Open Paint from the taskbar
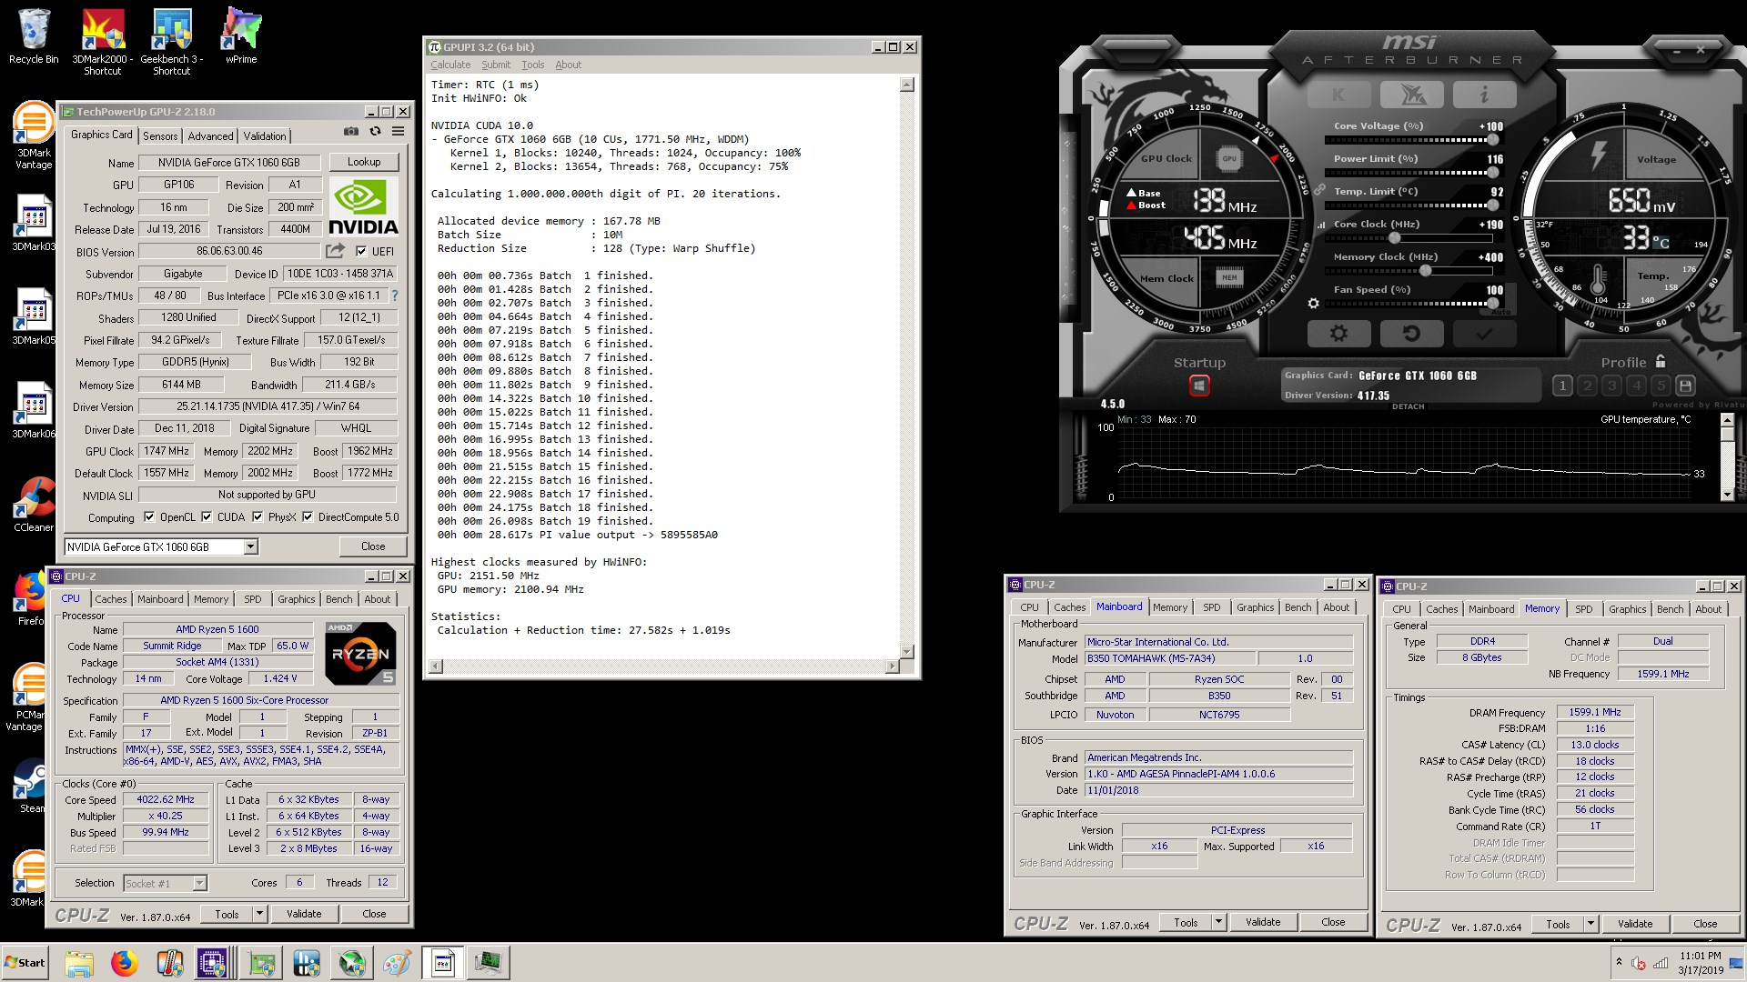The width and height of the screenshot is (1747, 982). coord(398,962)
